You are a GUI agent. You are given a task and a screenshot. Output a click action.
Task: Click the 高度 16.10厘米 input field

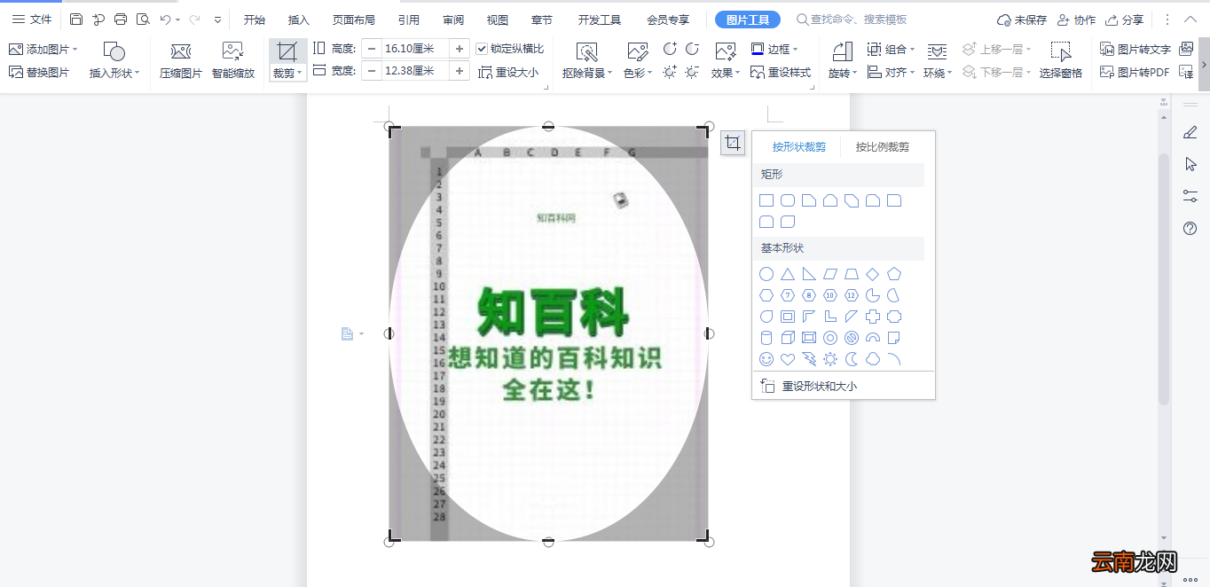[415, 49]
